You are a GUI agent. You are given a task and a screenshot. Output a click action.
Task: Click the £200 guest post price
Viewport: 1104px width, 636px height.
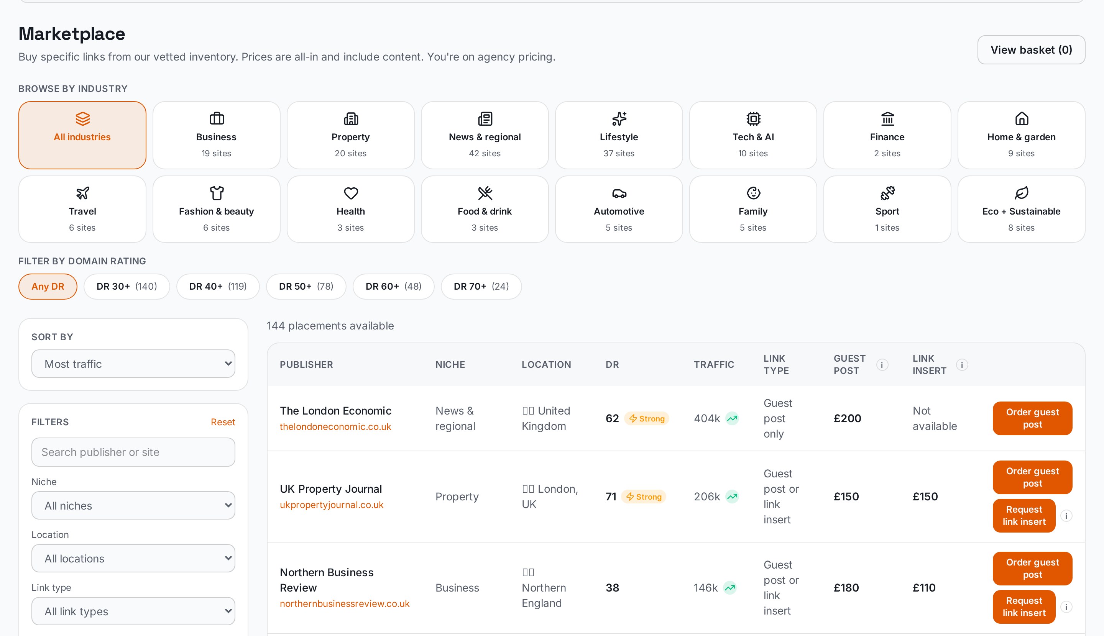click(x=847, y=418)
